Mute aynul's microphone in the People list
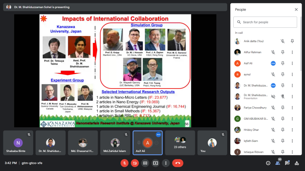The height and width of the screenshot is (171, 305). click(x=273, y=74)
